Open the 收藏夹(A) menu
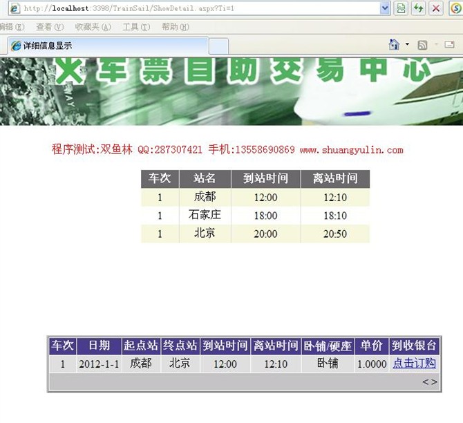The height and width of the screenshot is (423, 463). pos(93,27)
